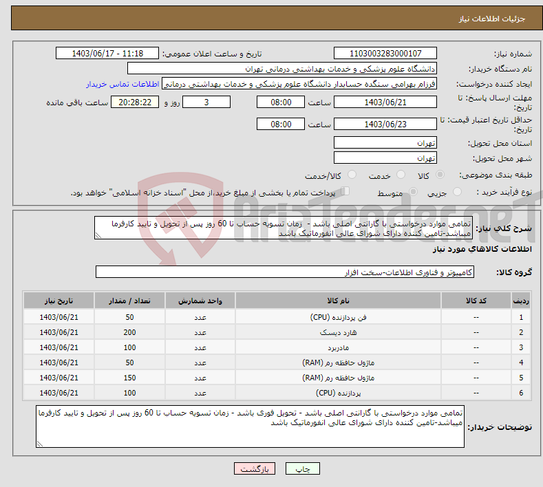
Task: Click the remaining days field showing 3
Action: 206,102
